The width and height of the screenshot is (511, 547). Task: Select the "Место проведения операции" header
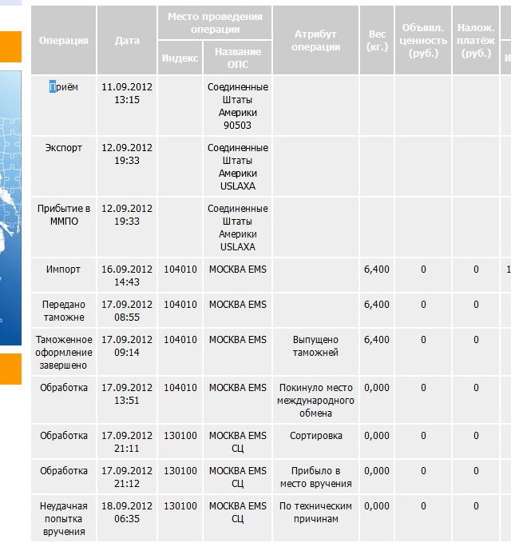[215, 23]
